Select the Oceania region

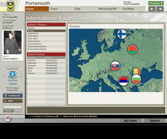point(46,28)
